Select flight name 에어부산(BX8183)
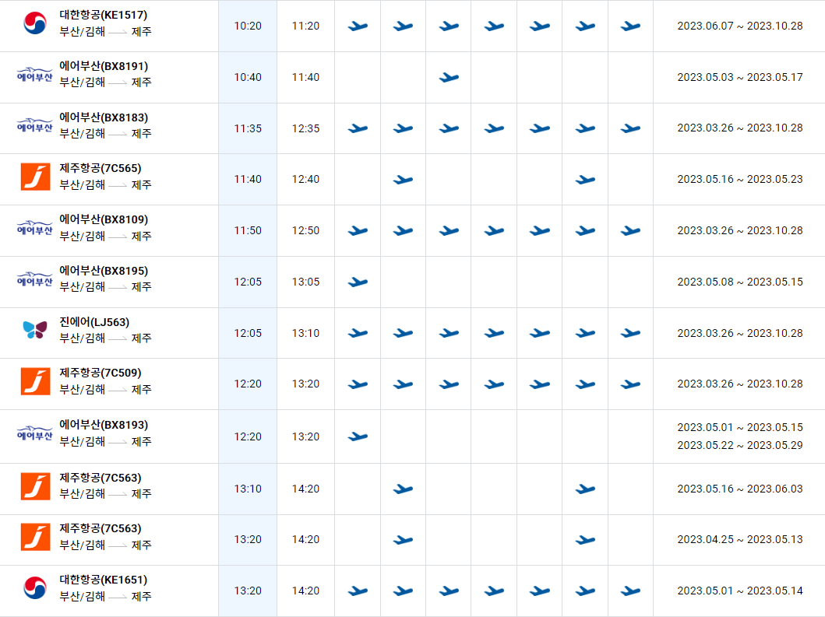 pos(104,117)
